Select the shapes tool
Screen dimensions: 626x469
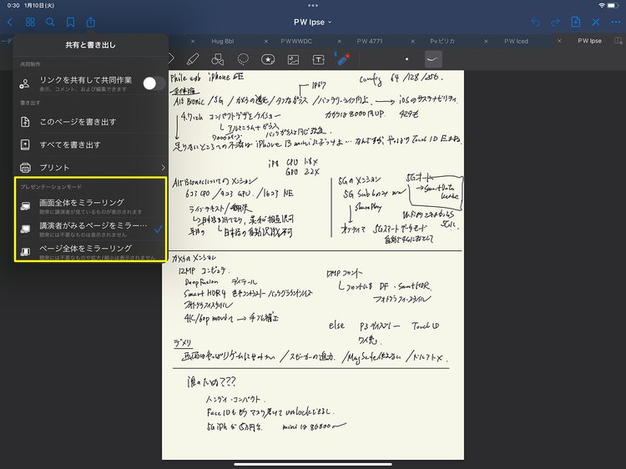217,59
